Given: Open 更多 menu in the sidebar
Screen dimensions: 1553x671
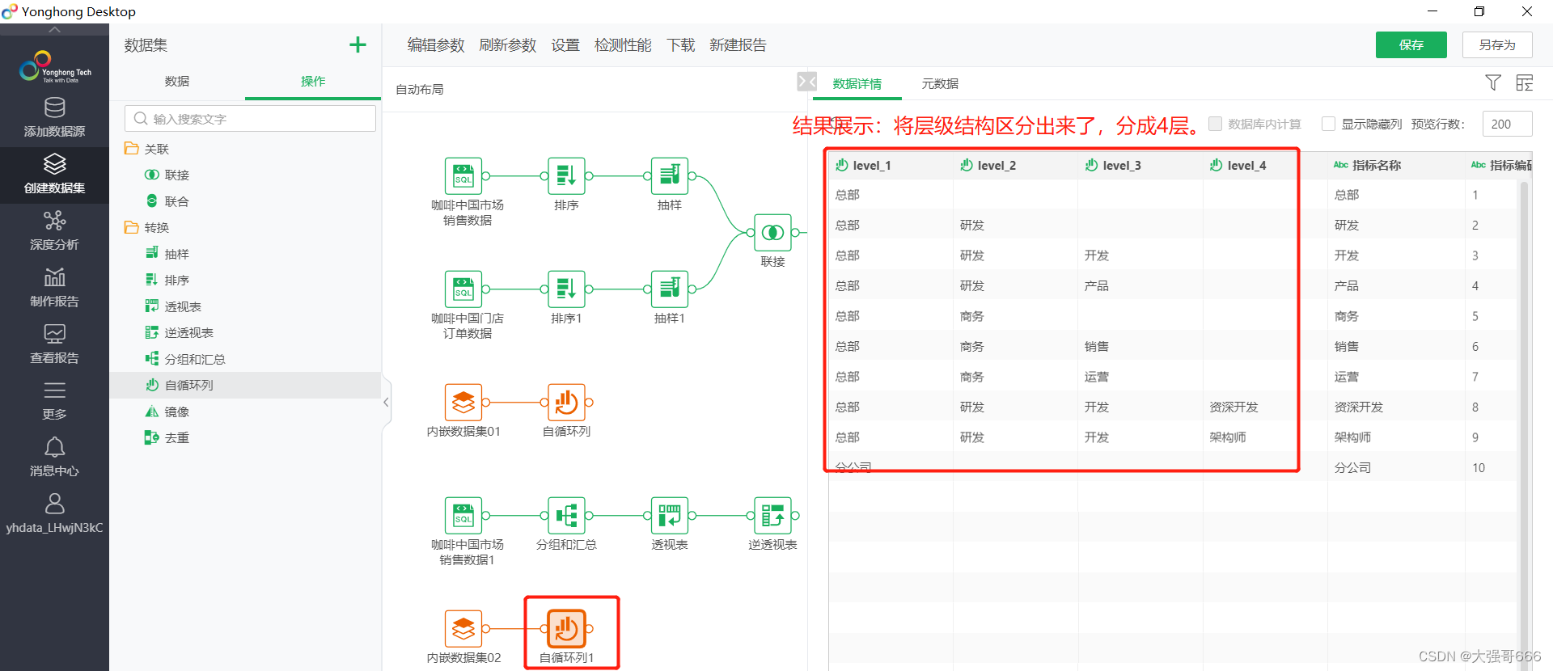Looking at the screenshot, I should (x=54, y=401).
